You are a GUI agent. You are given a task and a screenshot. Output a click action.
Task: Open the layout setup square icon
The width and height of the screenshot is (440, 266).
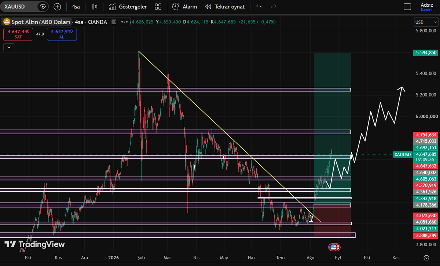click(x=407, y=7)
